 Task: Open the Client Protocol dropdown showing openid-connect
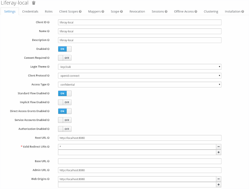[x=140, y=76]
